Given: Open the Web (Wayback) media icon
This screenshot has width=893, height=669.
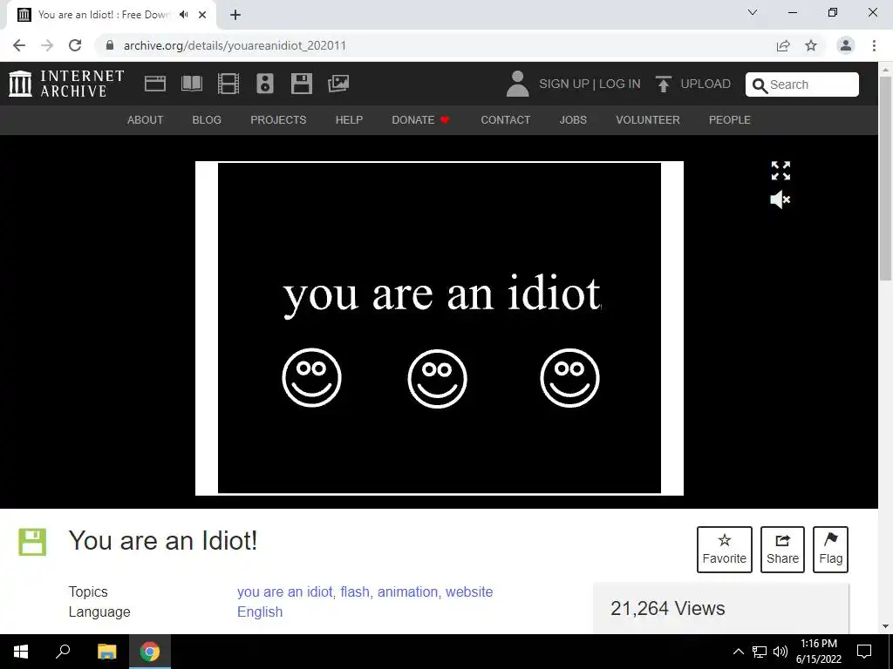Looking at the screenshot, I should [x=155, y=84].
